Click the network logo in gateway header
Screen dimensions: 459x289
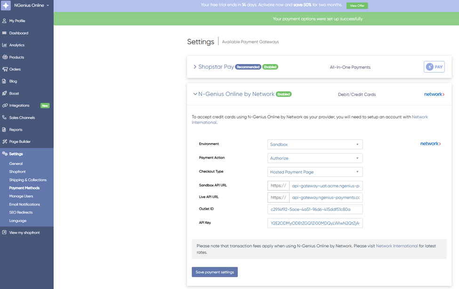[x=435, y=94]
